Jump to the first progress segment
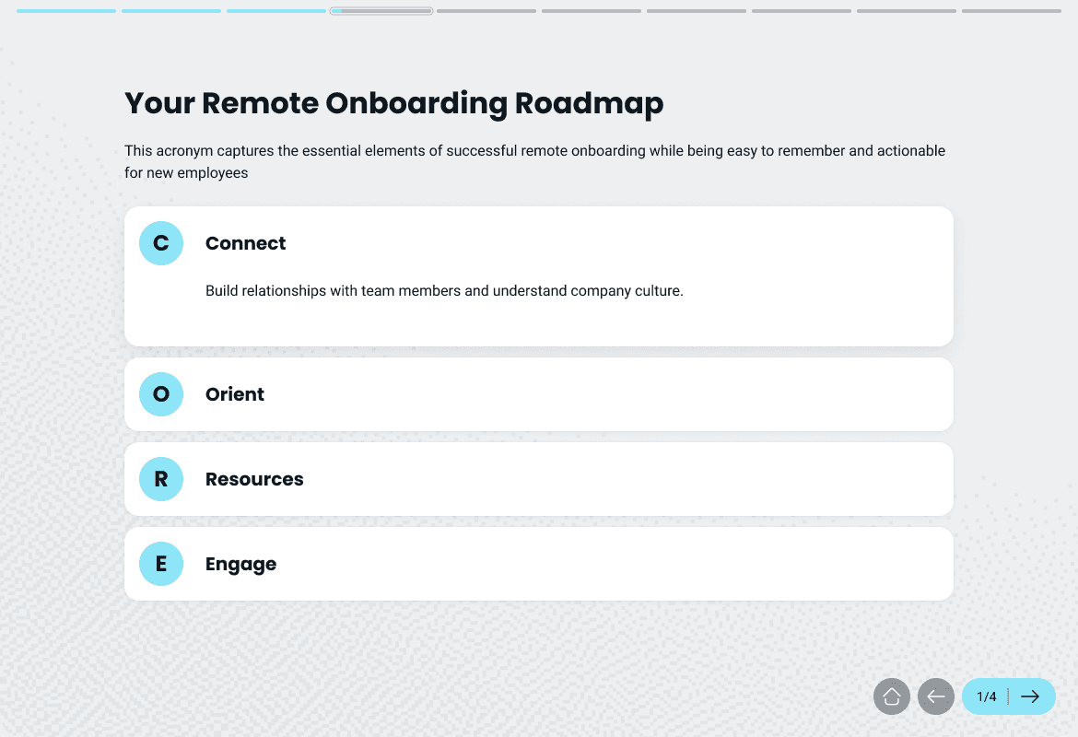The image size is (1078, 737). (x=66, y=11)
